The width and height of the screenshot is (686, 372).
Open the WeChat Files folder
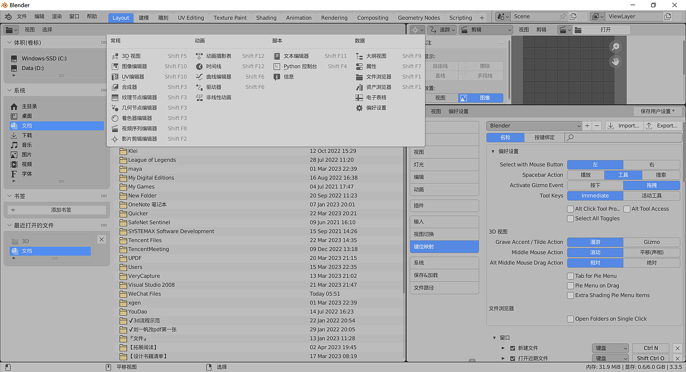click(144, 293)
